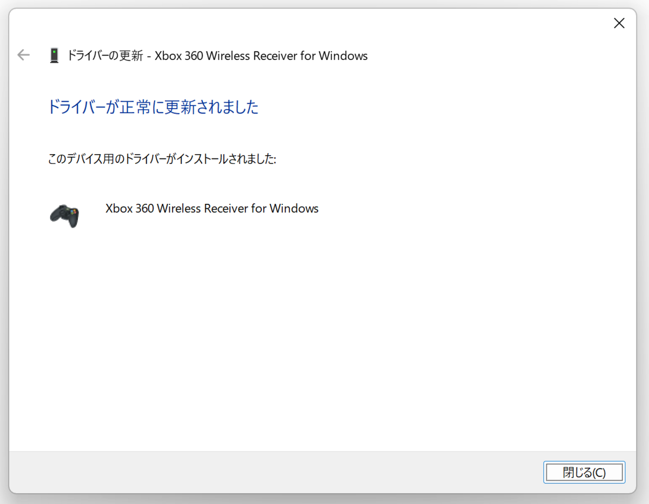Click the ドライバーが正常に更新されました heading
Viewport: 649px width, 504px height.
(153, 107)
